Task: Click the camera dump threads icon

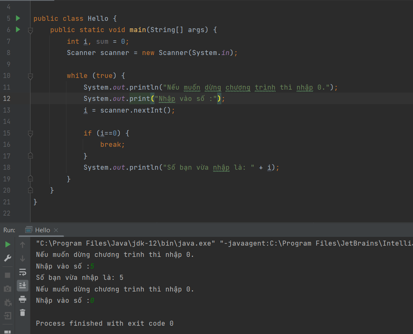Action: click(8, 289)
